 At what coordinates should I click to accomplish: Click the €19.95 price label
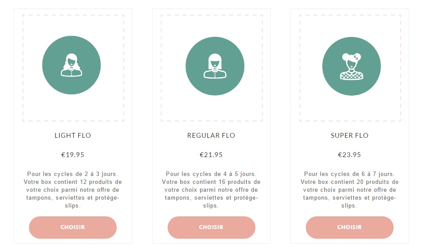point(73,155)
